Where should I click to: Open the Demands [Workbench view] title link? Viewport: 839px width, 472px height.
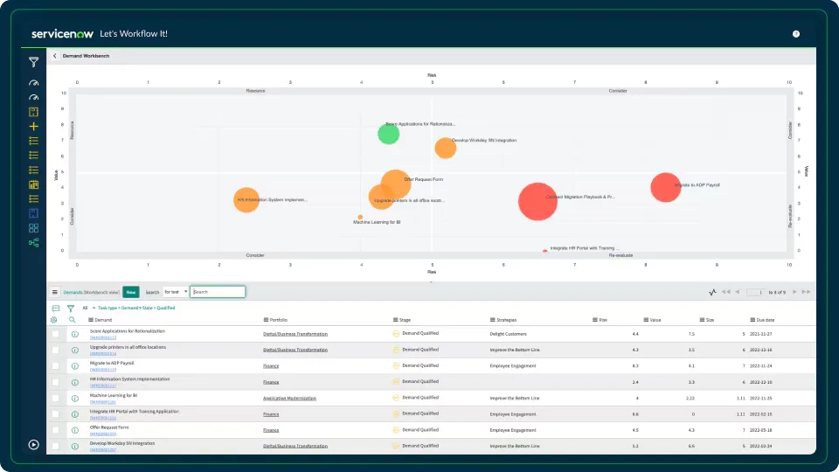click(91, 292)
